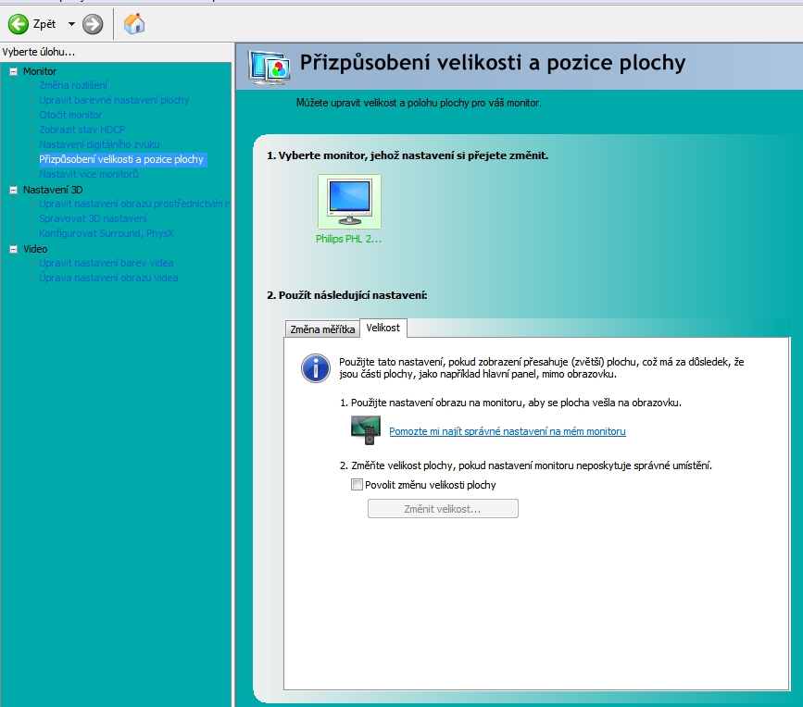
Task: Click the green Zpět back arrow icon
Action: point(19,24)
